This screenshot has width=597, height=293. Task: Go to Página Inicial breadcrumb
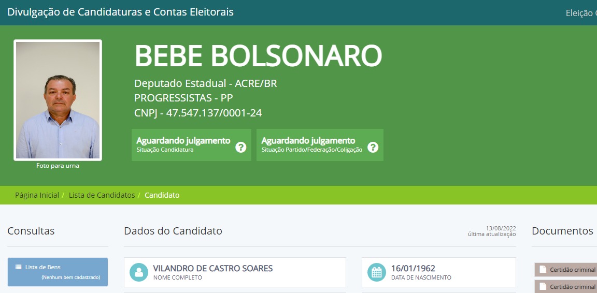pyautogui.click(x=37, y=195)
